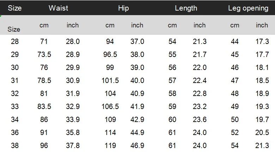Click hip 40.9 inch cell

(137, 94)
